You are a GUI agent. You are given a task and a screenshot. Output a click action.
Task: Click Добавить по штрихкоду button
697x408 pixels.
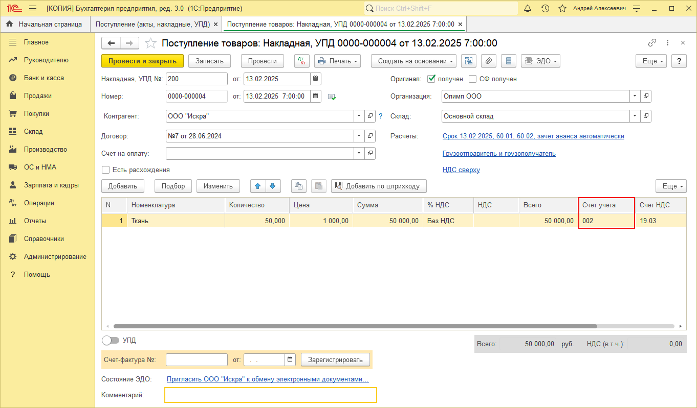(x=379, y=186)
